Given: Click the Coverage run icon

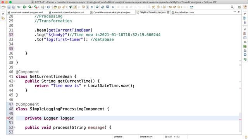Looking at the screenshot, I should 30,7.
